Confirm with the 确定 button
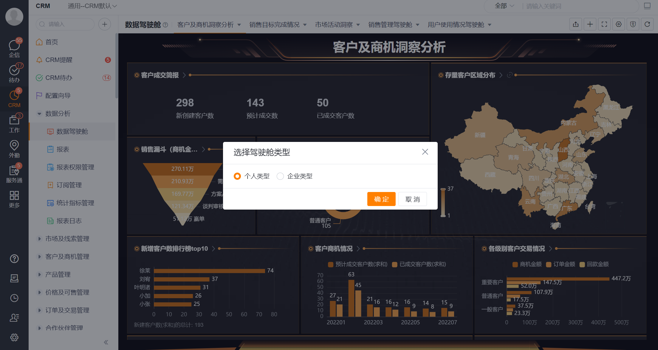The height and width of the screenshot is (350, 658). click(381, 199)
